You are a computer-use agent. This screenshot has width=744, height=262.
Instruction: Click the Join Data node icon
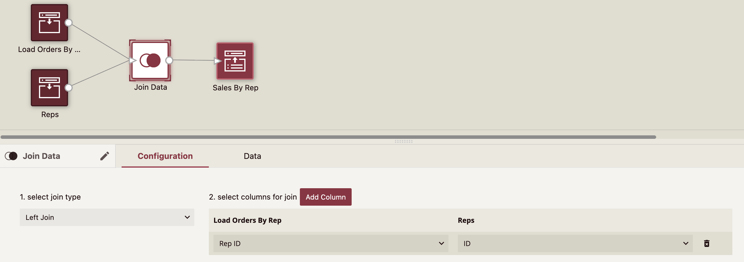150,60
